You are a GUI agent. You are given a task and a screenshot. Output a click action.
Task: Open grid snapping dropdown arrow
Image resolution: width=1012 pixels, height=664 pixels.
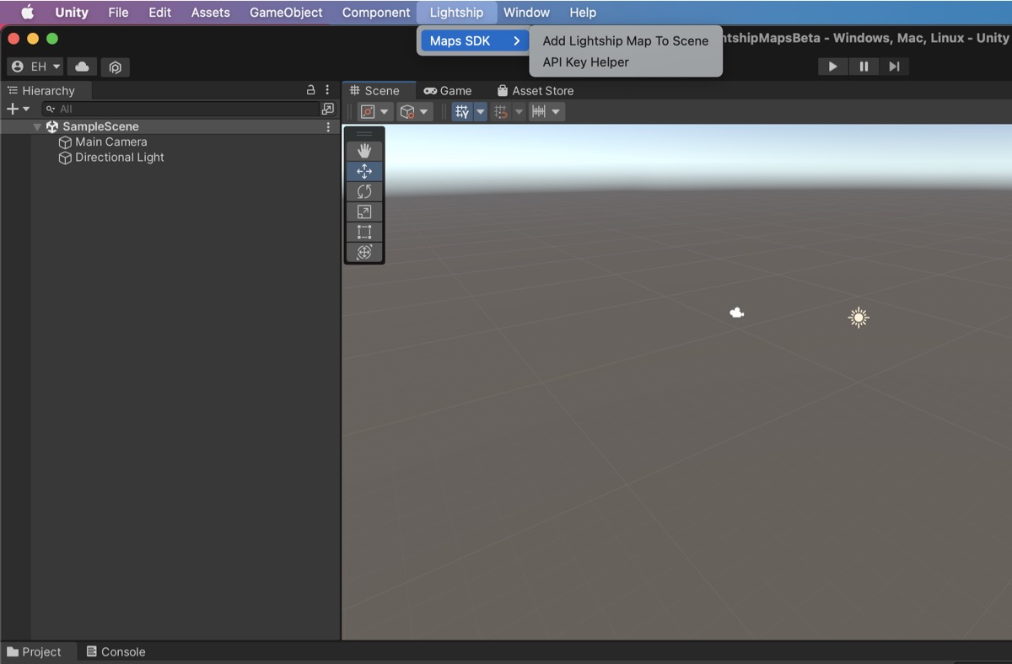coord(519,111)
